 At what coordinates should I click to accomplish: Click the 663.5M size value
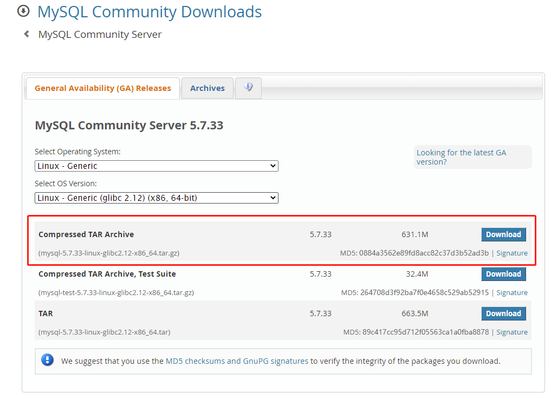(414, 313)
